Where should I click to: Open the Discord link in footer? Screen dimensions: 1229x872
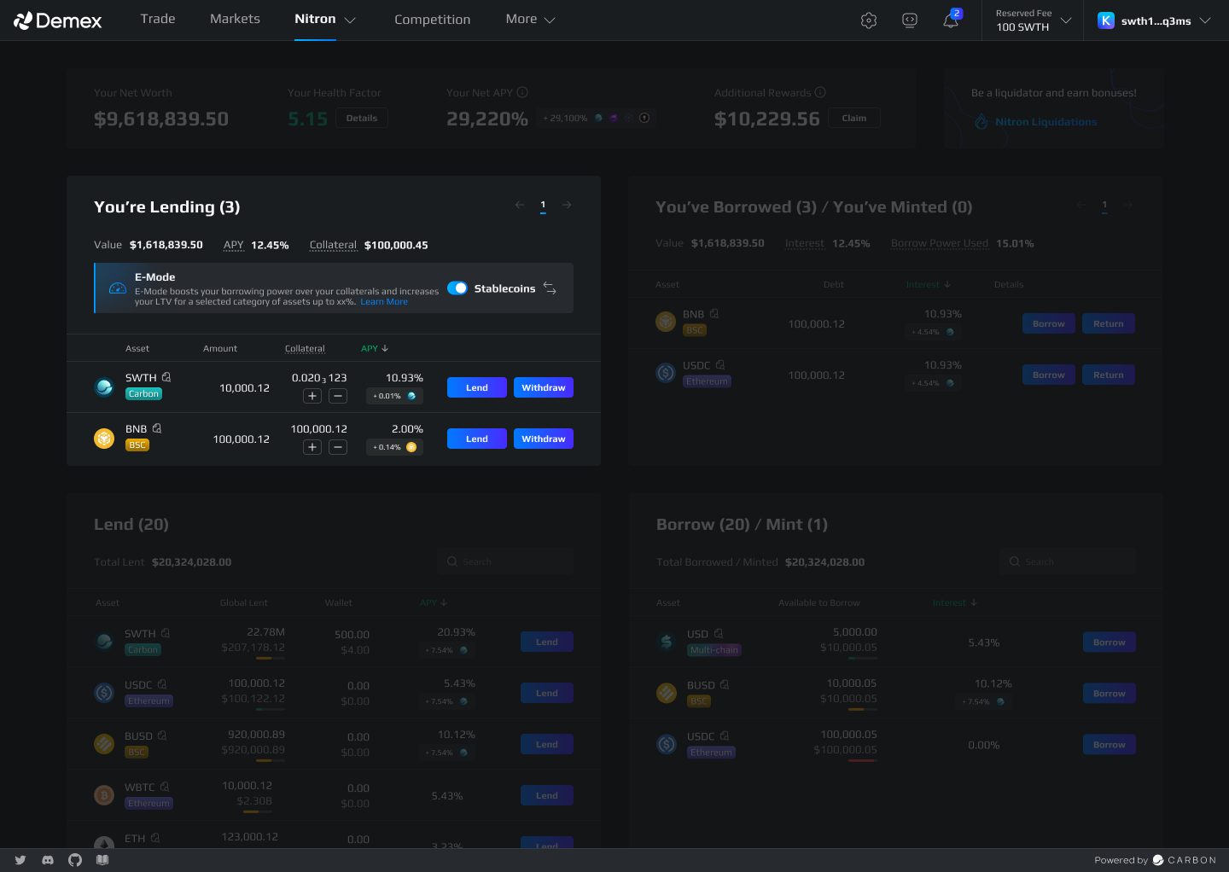pyautogui.click(x=48, y=860)
